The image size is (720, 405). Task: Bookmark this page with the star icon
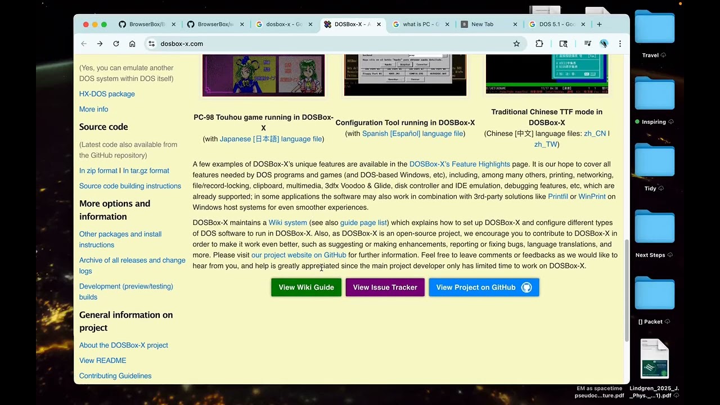[x=516, y=44]
